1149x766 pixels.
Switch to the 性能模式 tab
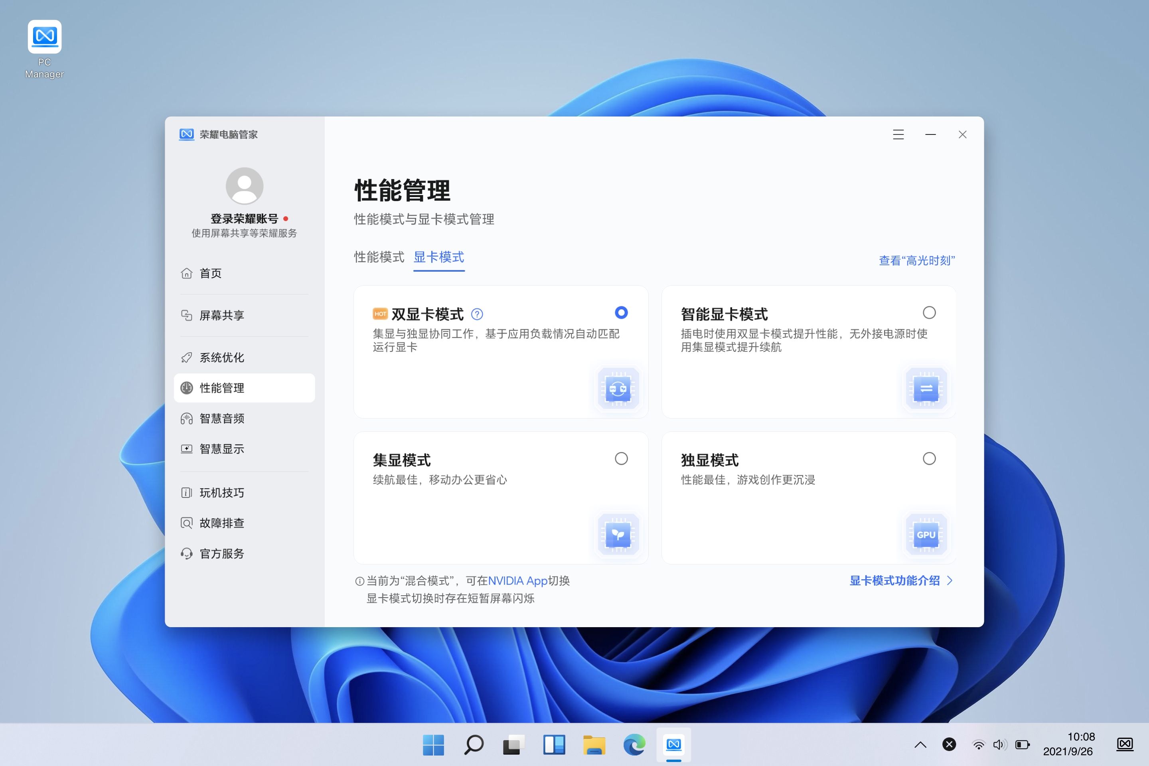379,257
